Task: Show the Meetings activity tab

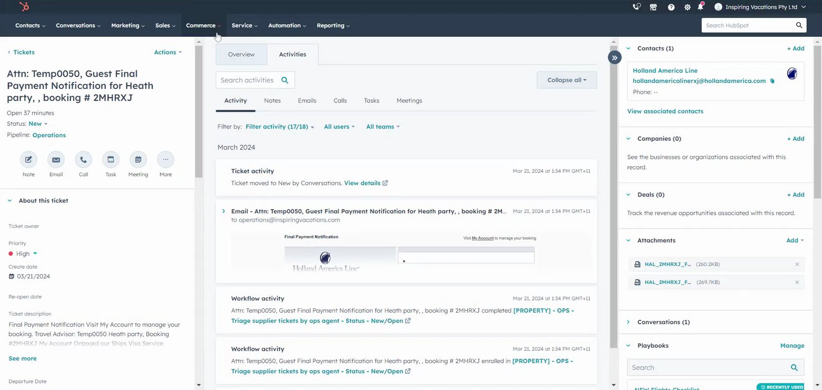Action: (409, 101)
